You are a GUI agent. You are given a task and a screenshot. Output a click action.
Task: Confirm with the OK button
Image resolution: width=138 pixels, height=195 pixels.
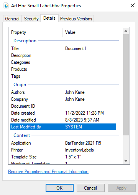click(59, 188)
